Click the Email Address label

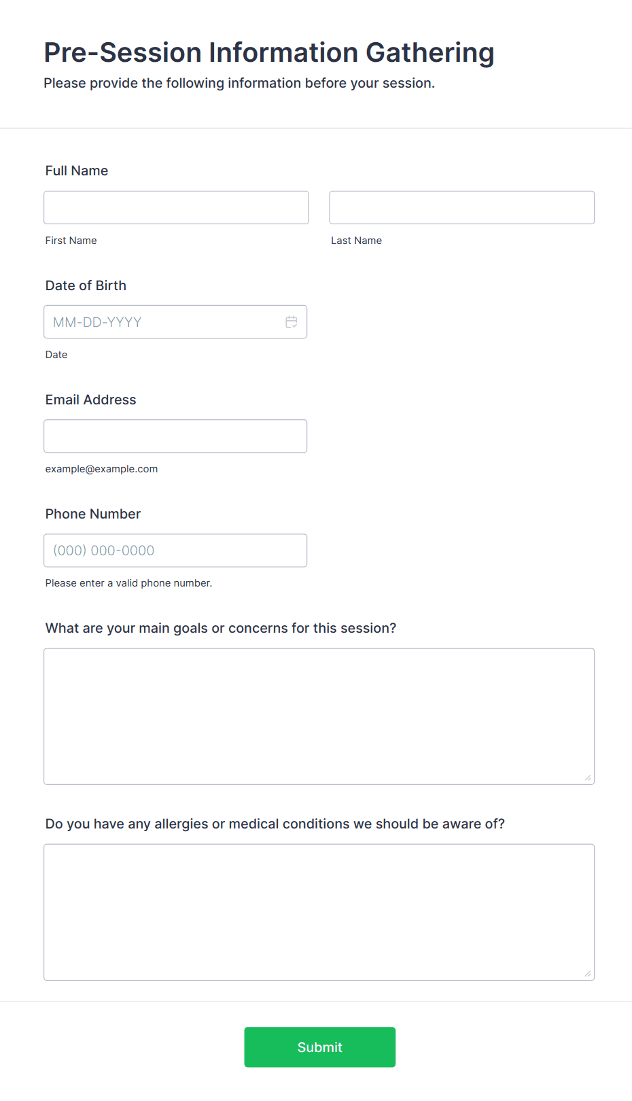90,400
